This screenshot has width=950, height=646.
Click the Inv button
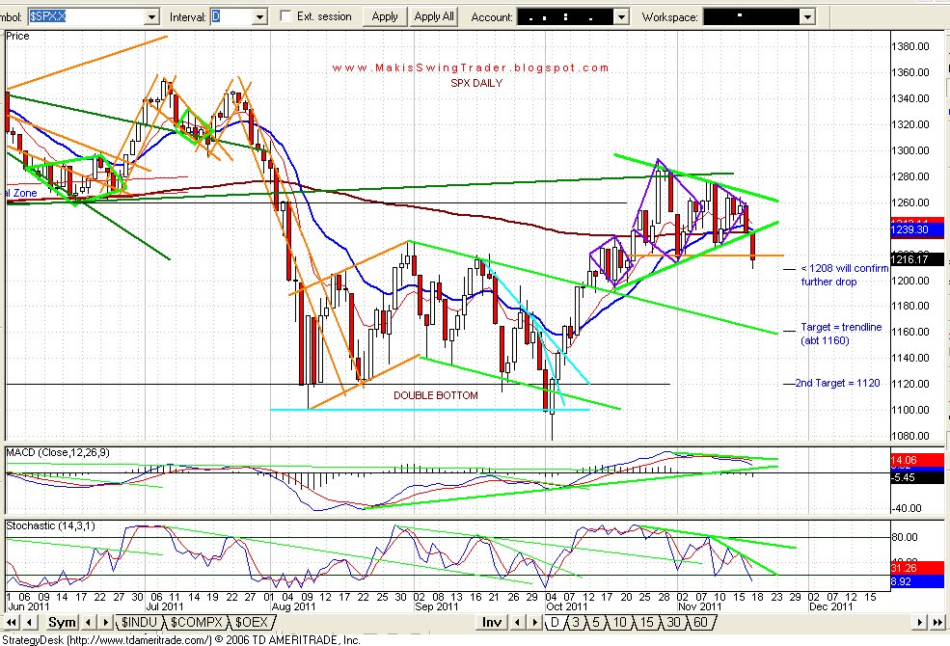coord(491,622)
